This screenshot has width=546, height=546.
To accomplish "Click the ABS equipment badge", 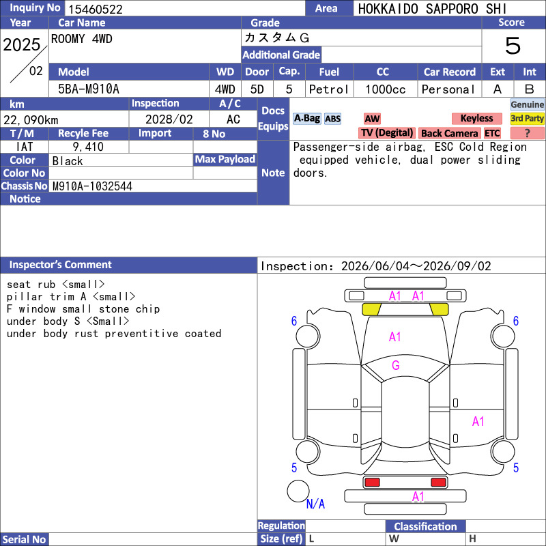I will pos(332,119).
